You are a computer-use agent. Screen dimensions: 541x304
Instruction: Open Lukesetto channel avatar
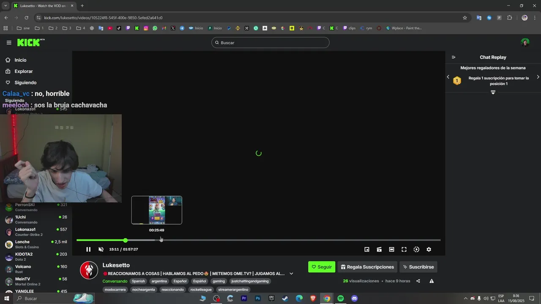pos(89,270)
